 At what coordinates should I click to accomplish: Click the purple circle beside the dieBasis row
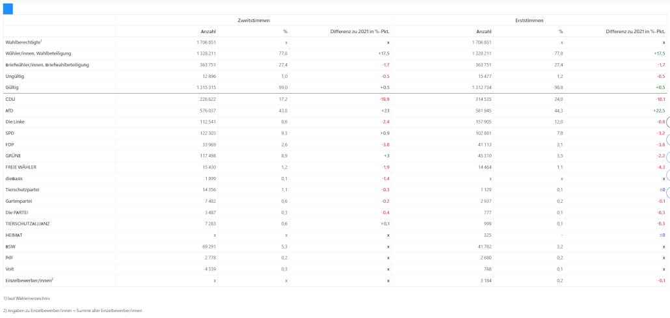pos(668,176)
